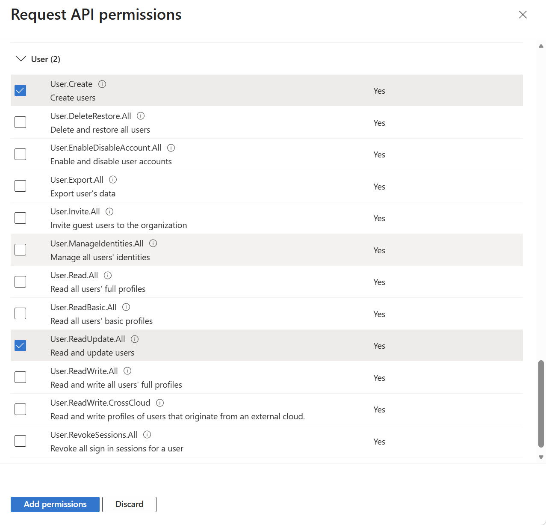View info icon next to User.EnableDisableAccount.All
546x525 pixels.
click(171, 148)
